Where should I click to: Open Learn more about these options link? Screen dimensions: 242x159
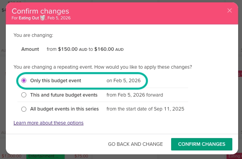(x=48, y=123)
